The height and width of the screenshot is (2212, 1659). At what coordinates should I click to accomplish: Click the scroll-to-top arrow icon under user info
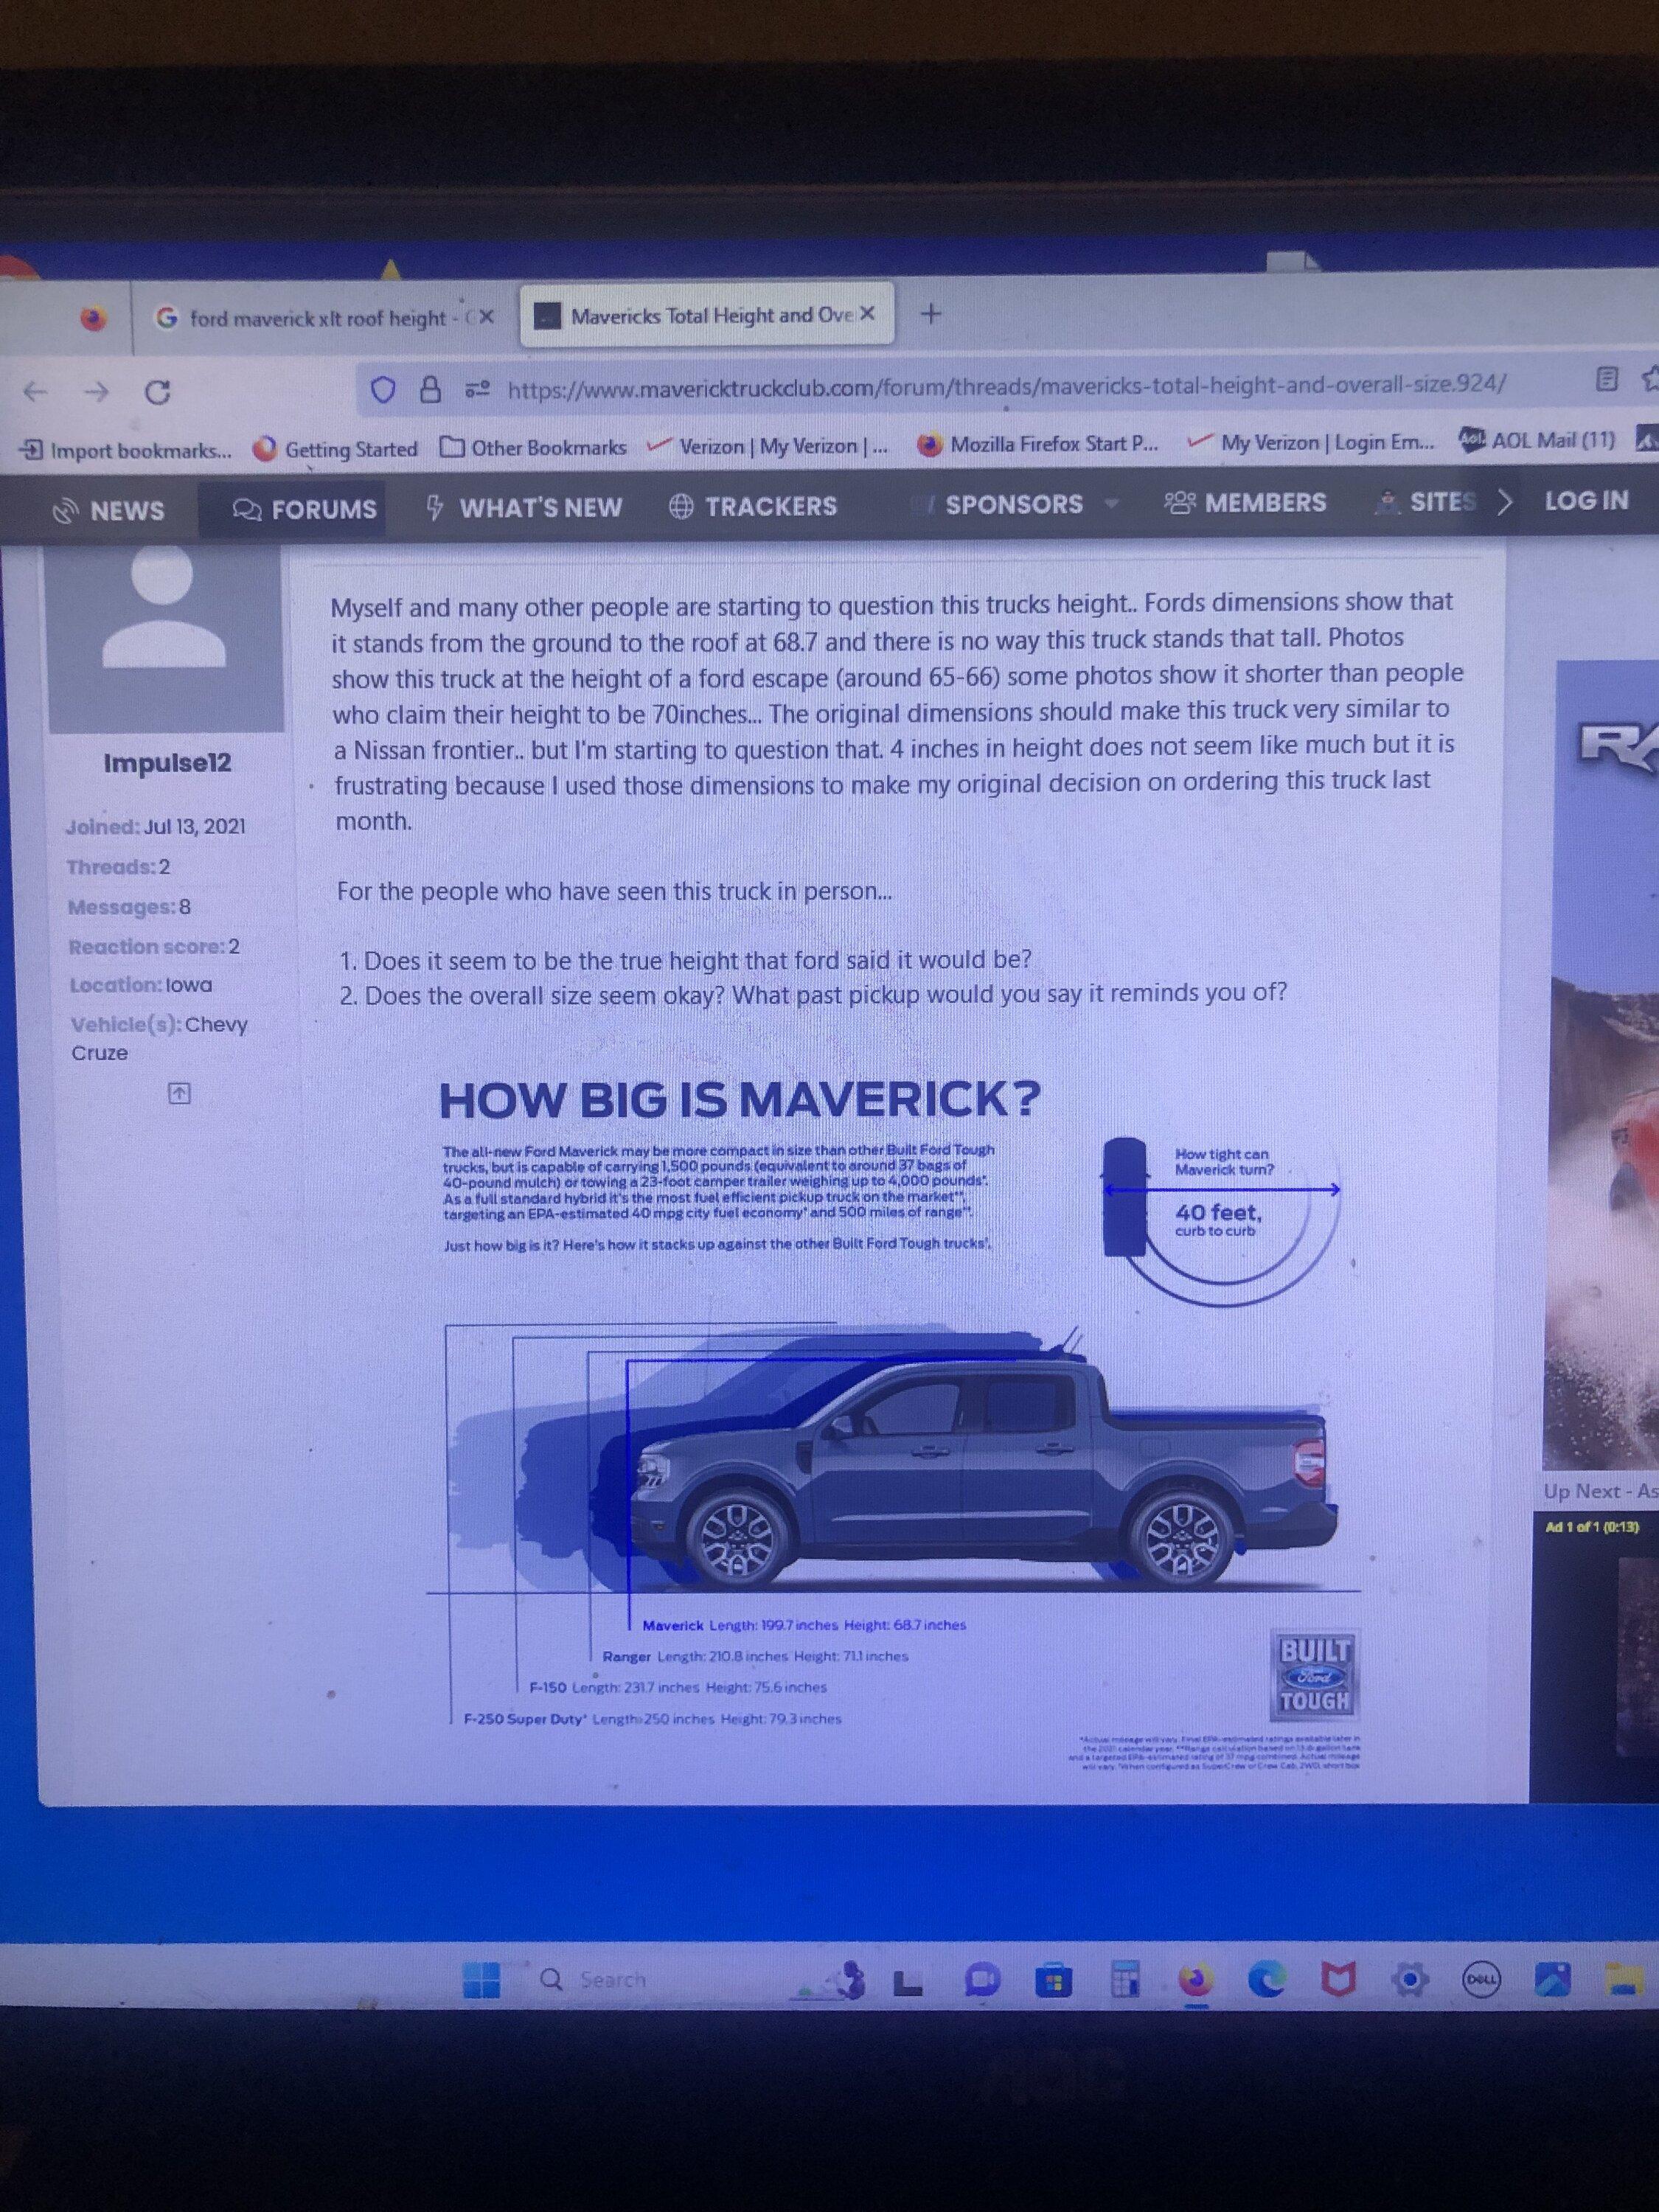(x=179, y=1093)
